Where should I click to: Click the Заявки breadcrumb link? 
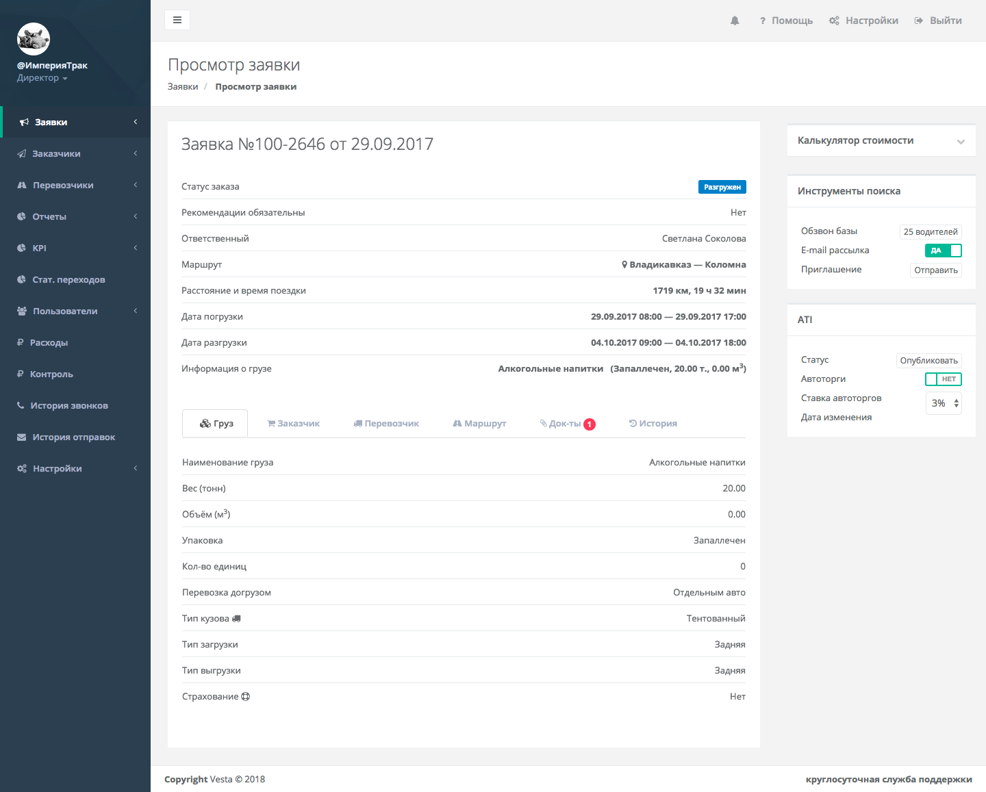click(183, 87)
